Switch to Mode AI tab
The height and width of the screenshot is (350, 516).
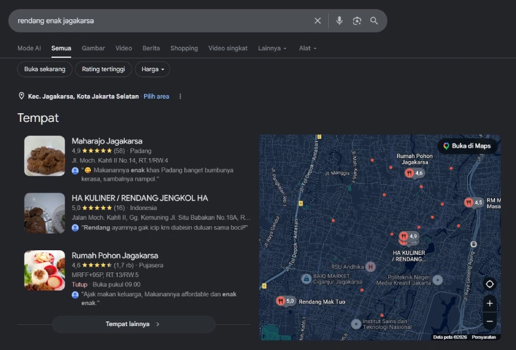pyautogui.click(x=29, y=48)
